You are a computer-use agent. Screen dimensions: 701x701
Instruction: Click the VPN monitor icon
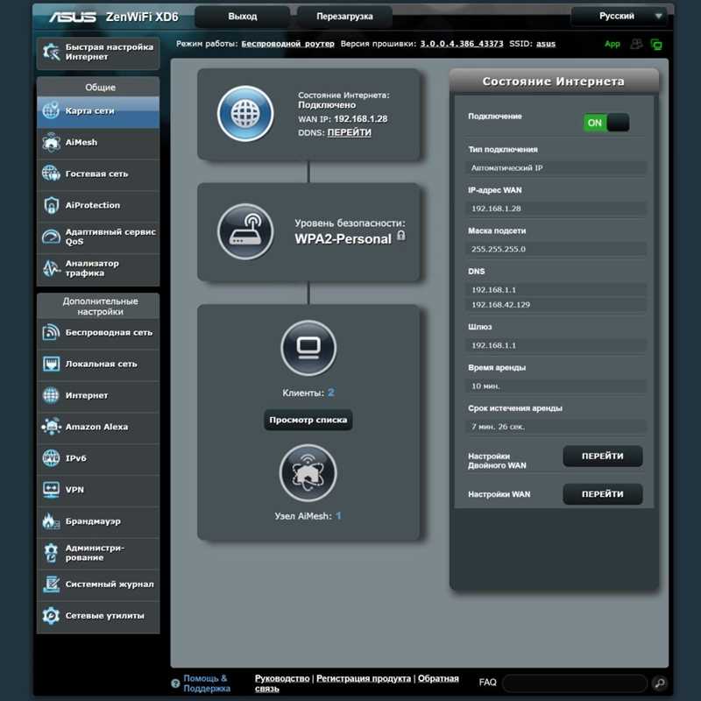[51, 490]
